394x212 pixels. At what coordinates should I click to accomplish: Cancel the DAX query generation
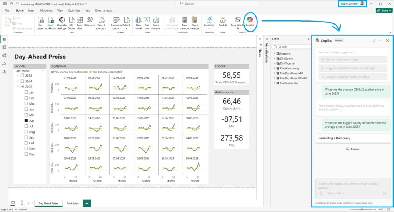[353, 149]
